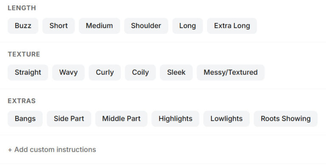The height and width of the screenshot is (168, 326).
Task: Enable Highlights extra
Action: pos(175,119)
